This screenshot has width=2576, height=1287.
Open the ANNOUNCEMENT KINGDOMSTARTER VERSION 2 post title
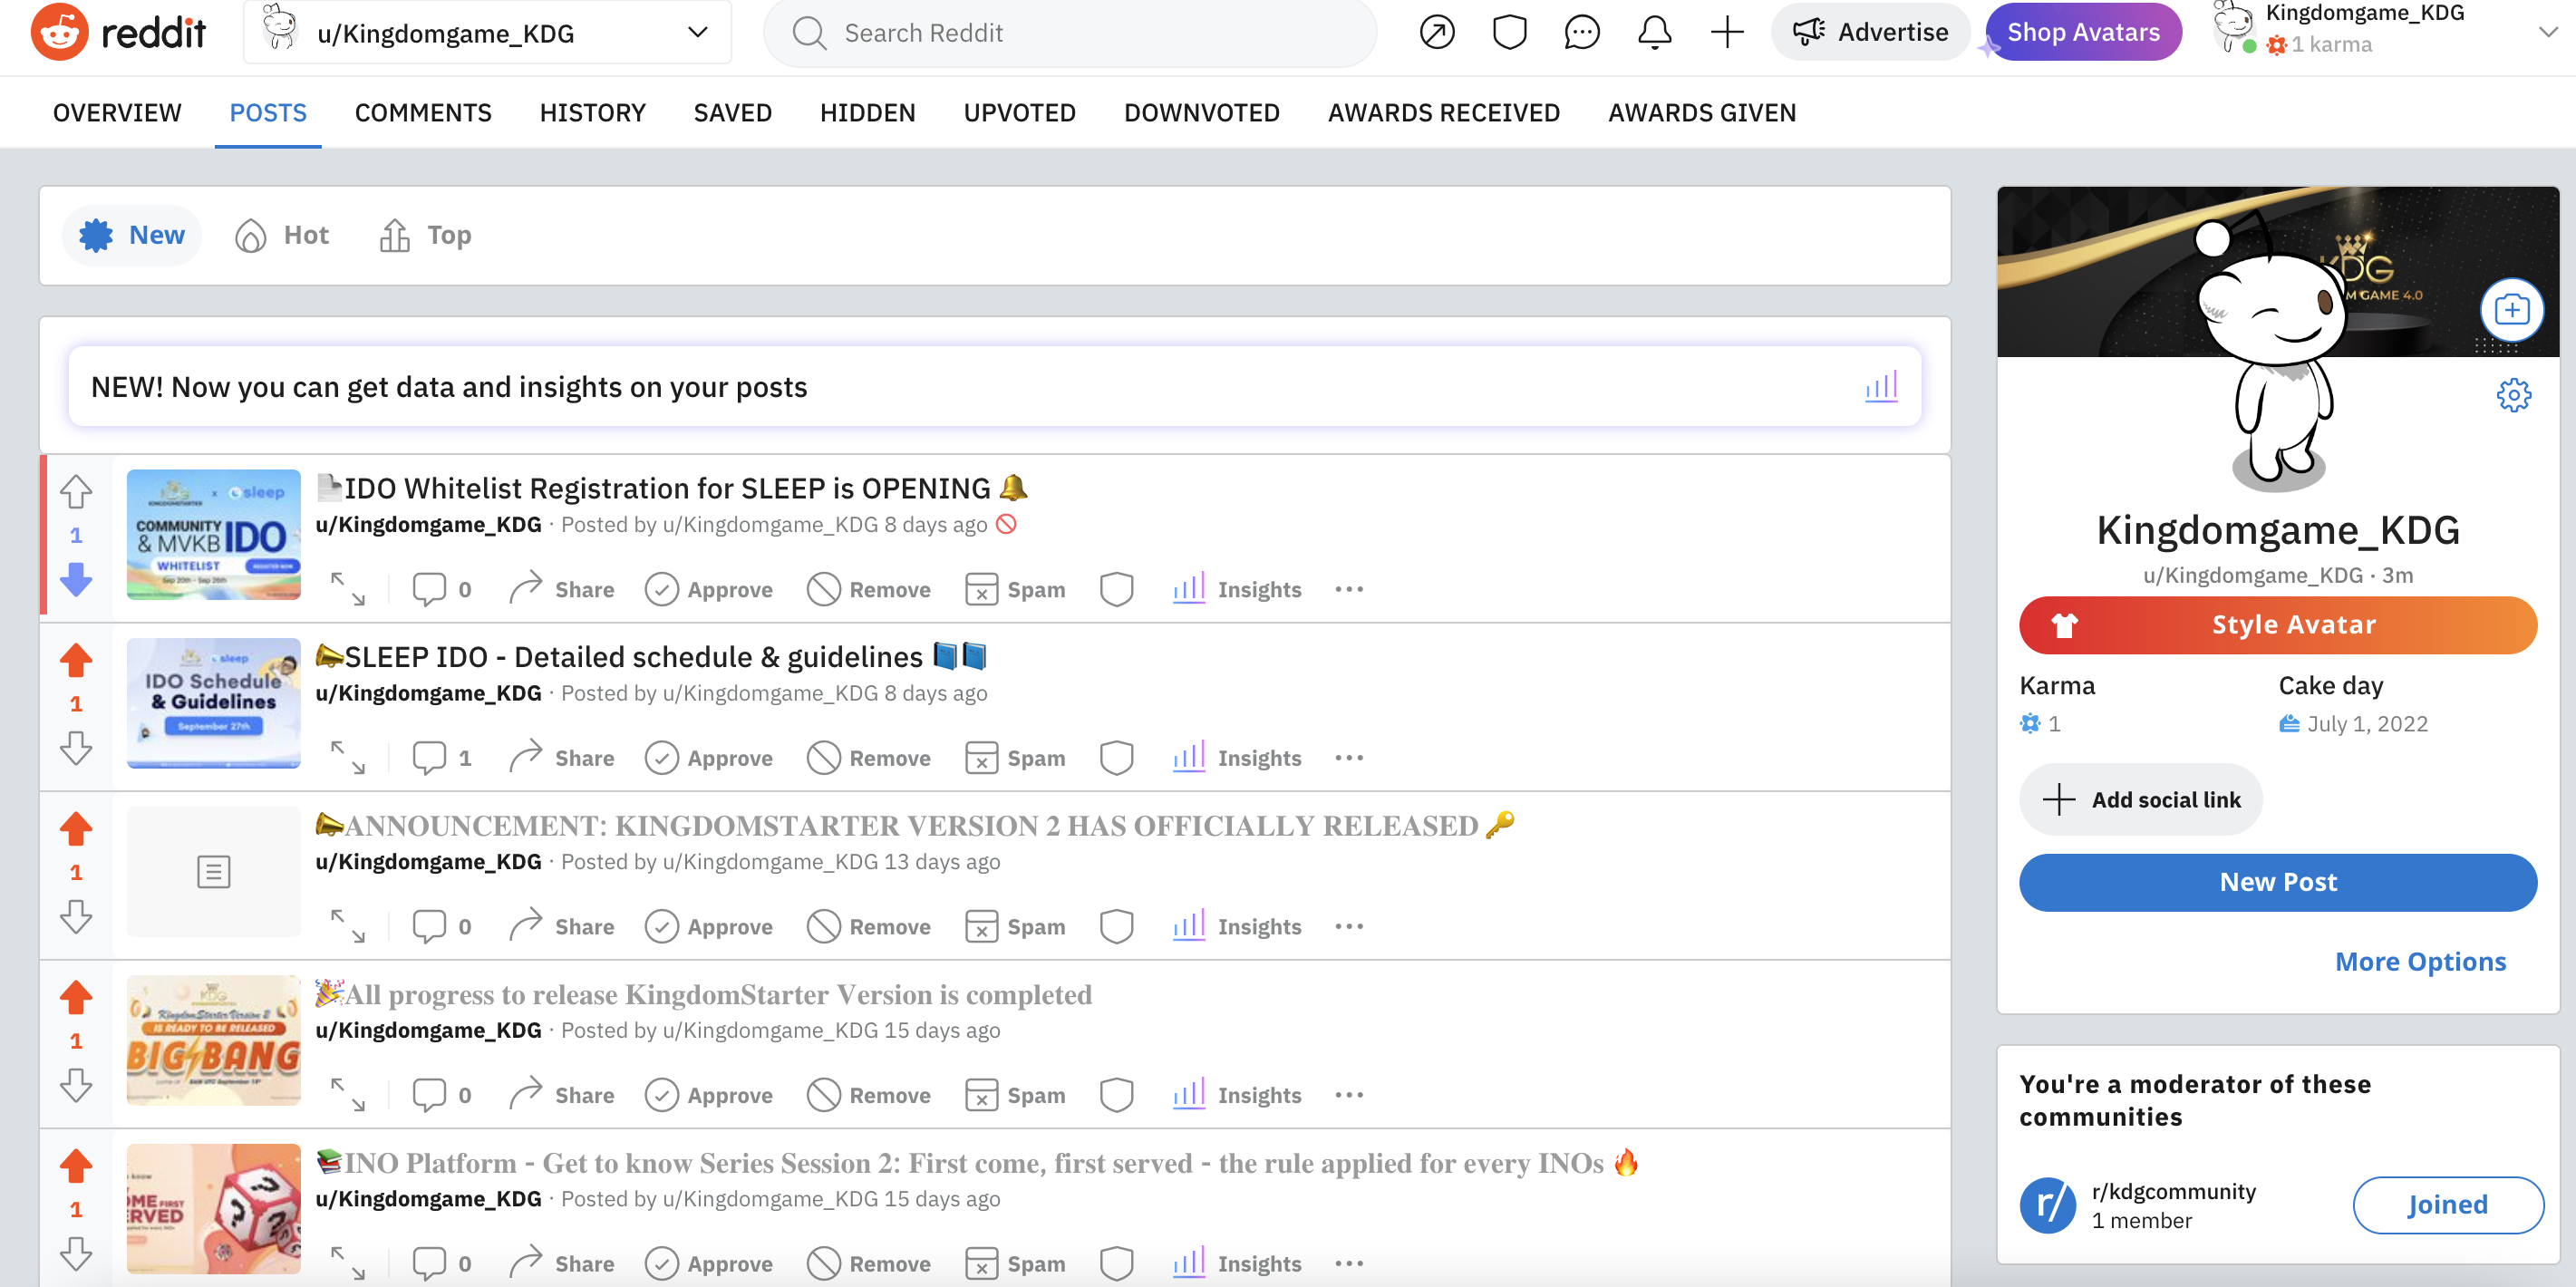(x=914, y=825)
